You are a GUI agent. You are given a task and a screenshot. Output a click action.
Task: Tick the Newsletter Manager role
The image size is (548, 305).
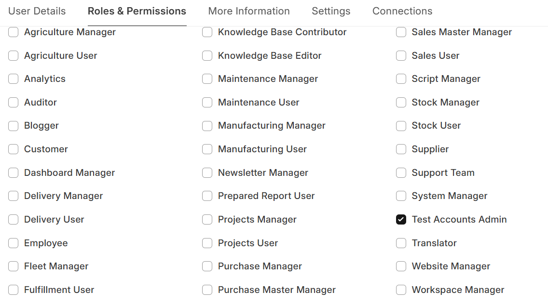coord(207,173)
